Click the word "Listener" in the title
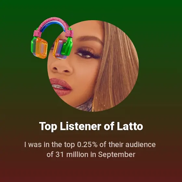182x182 pixels. coord(81,126)
